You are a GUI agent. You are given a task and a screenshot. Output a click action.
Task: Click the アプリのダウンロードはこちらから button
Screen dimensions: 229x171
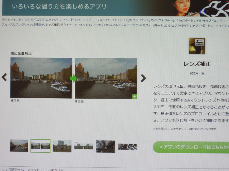tap(191, 147)
